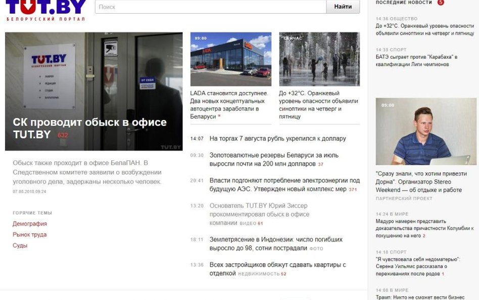Open the red 5 latest news counter badge
Screen dimensions: 479x300
point(441,3)
